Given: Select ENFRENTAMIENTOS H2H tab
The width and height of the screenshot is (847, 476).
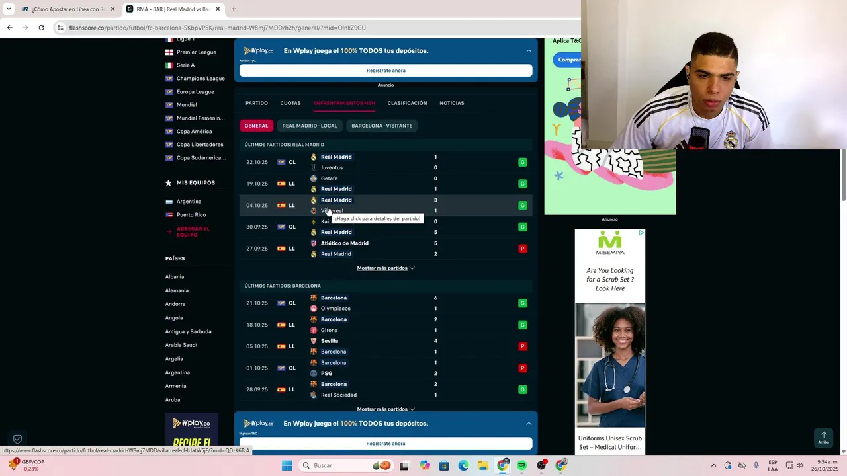Looking at the screenshot, I should (x=344, y=103).
